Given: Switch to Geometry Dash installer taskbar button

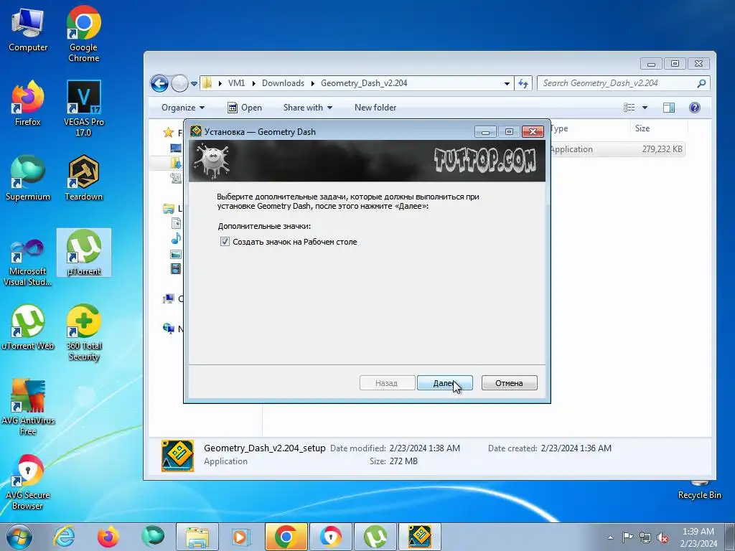Looking at the screenshot, I should 419,537.
